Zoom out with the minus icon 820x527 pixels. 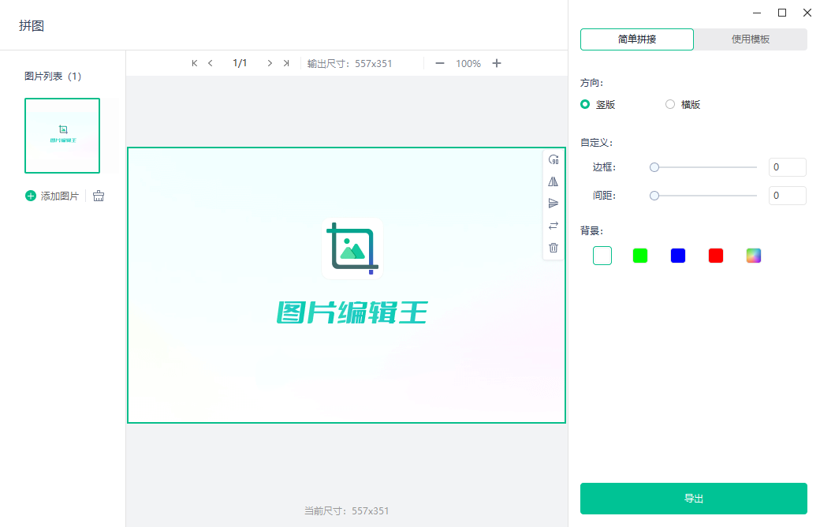point(440,63)
